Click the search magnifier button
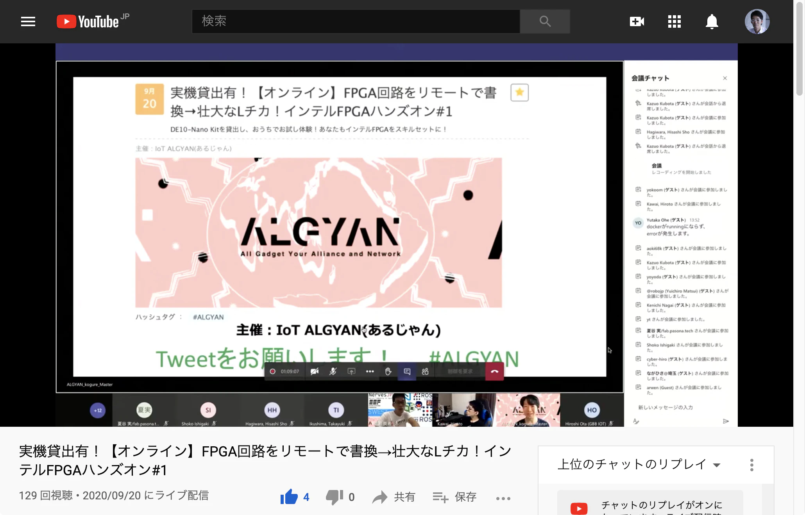Viewport: 805px width, 515px height. point(545,21)
